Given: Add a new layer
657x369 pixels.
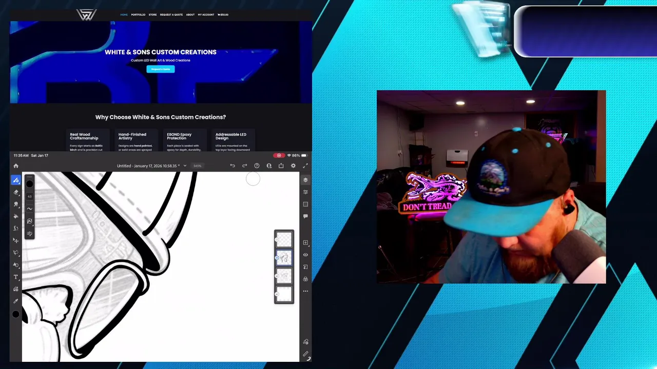Looking at the screenshot, I should point(305,242).
